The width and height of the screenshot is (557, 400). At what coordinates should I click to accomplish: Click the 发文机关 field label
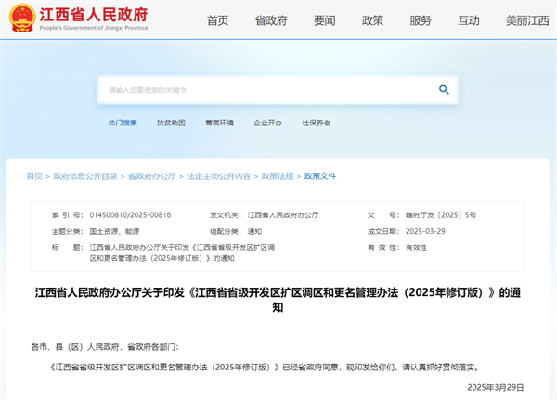pos(226,215)
